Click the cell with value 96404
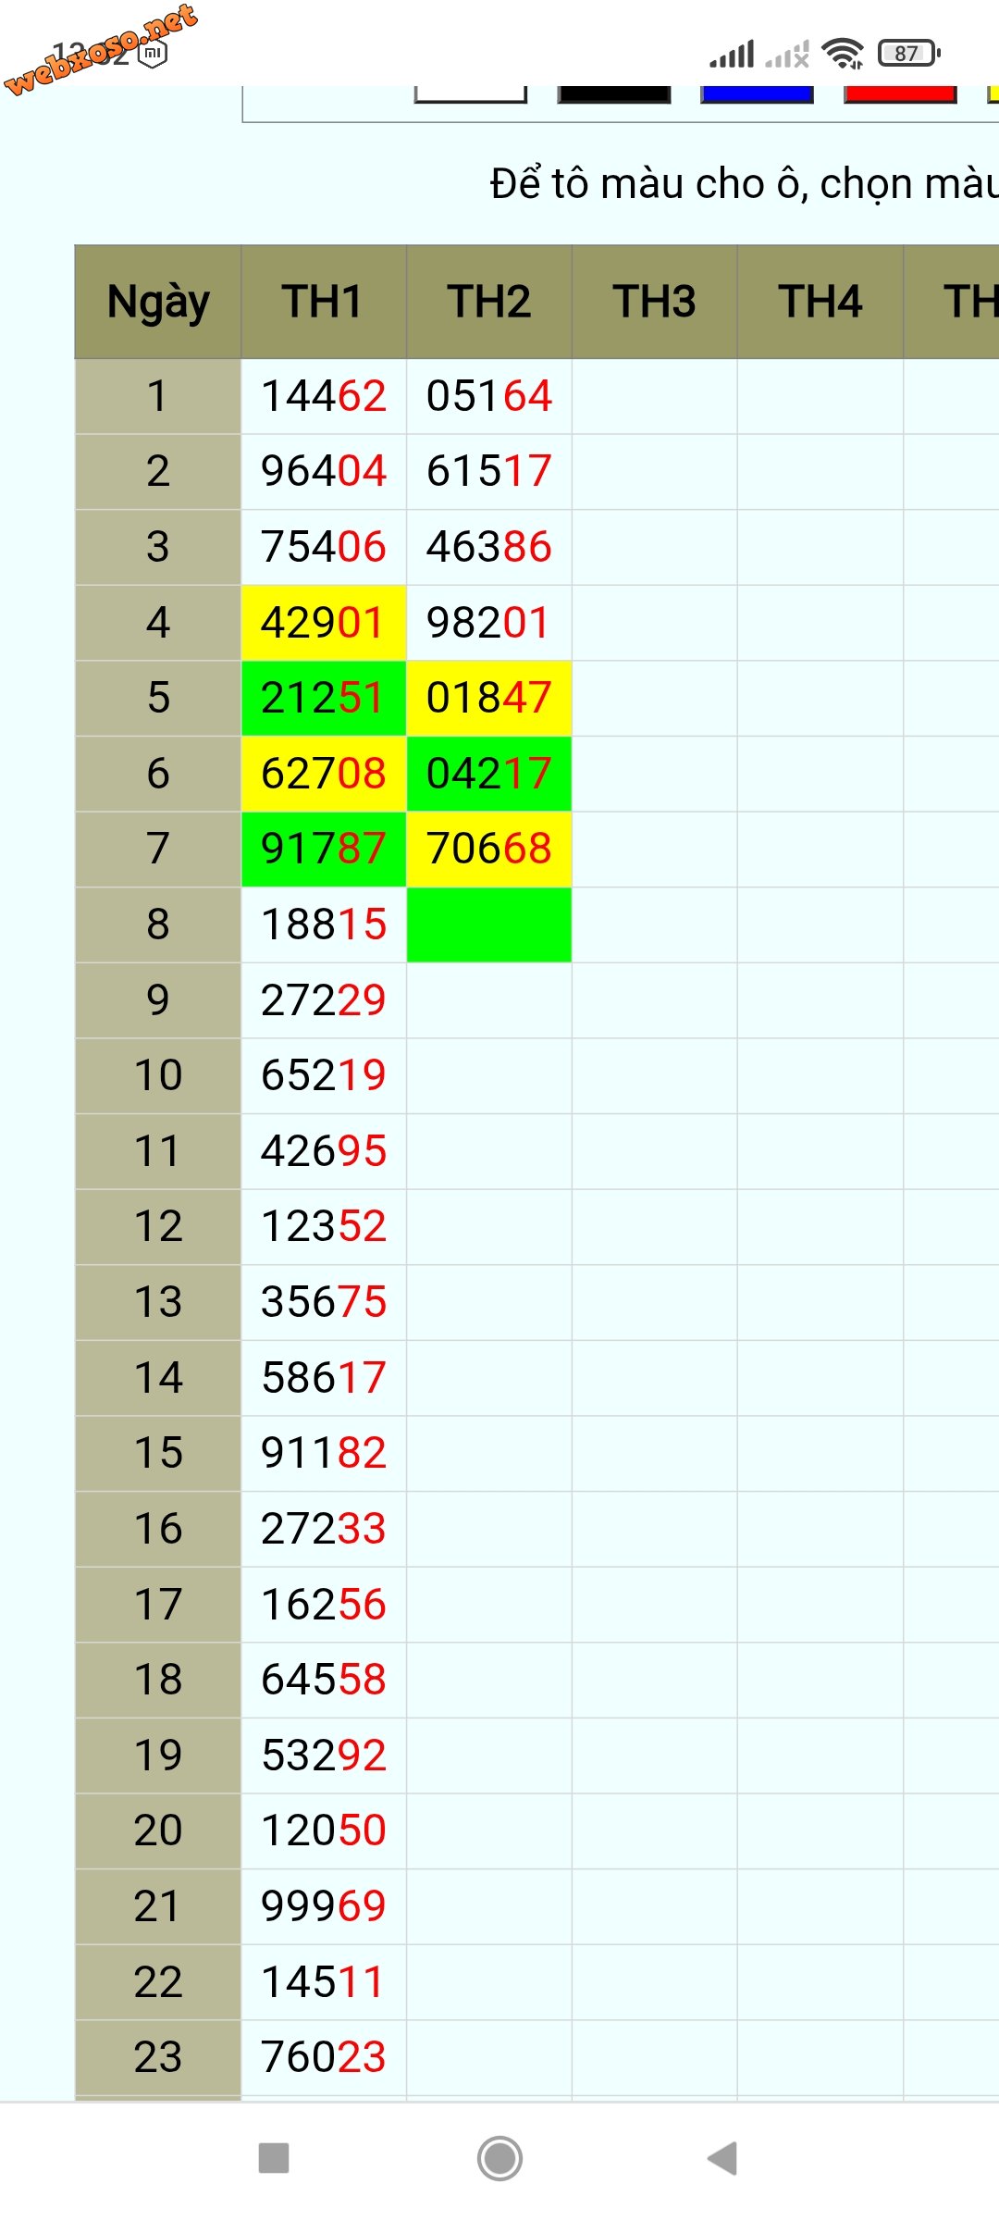The width and height of the screenshot is (999, 2221). [324, 472]
